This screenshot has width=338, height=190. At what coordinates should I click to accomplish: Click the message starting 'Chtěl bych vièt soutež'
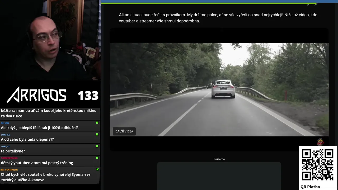tap(46, 177)
